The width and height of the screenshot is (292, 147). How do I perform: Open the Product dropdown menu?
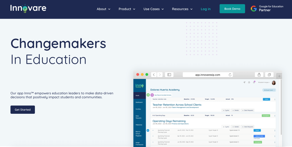click(127, 9)
